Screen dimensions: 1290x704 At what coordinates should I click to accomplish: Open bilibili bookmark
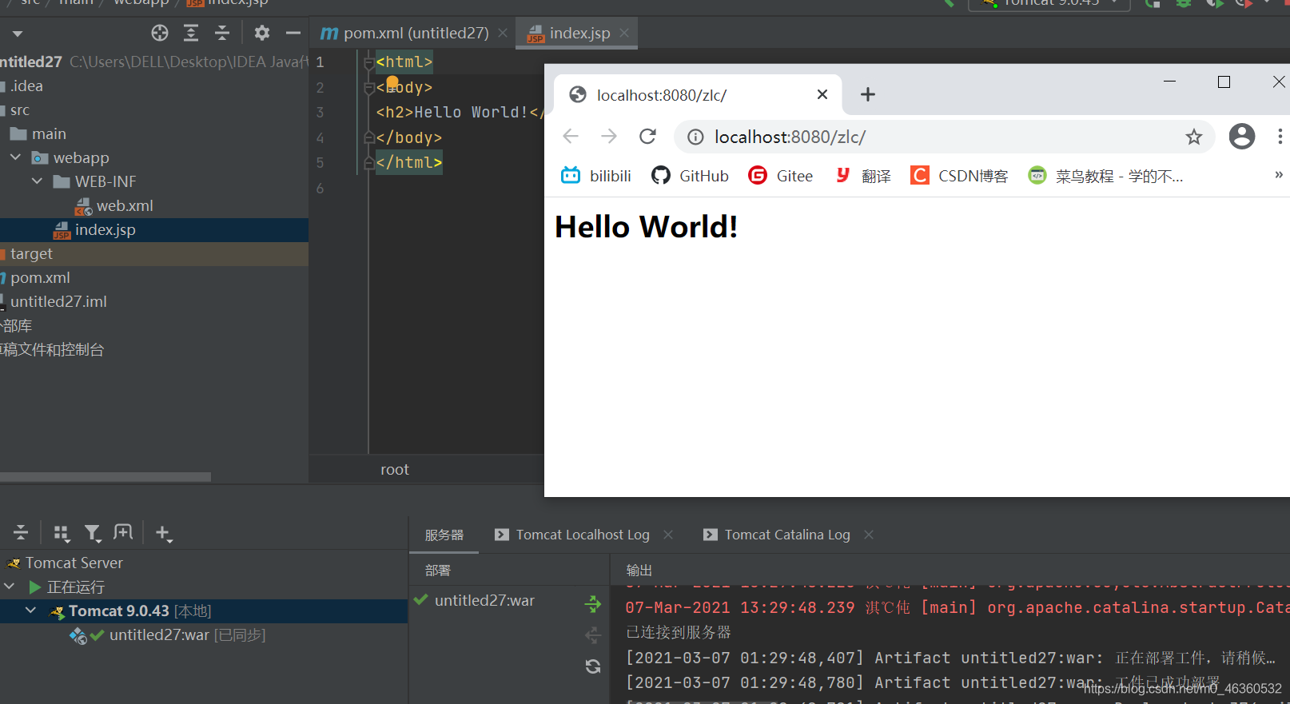596,176
